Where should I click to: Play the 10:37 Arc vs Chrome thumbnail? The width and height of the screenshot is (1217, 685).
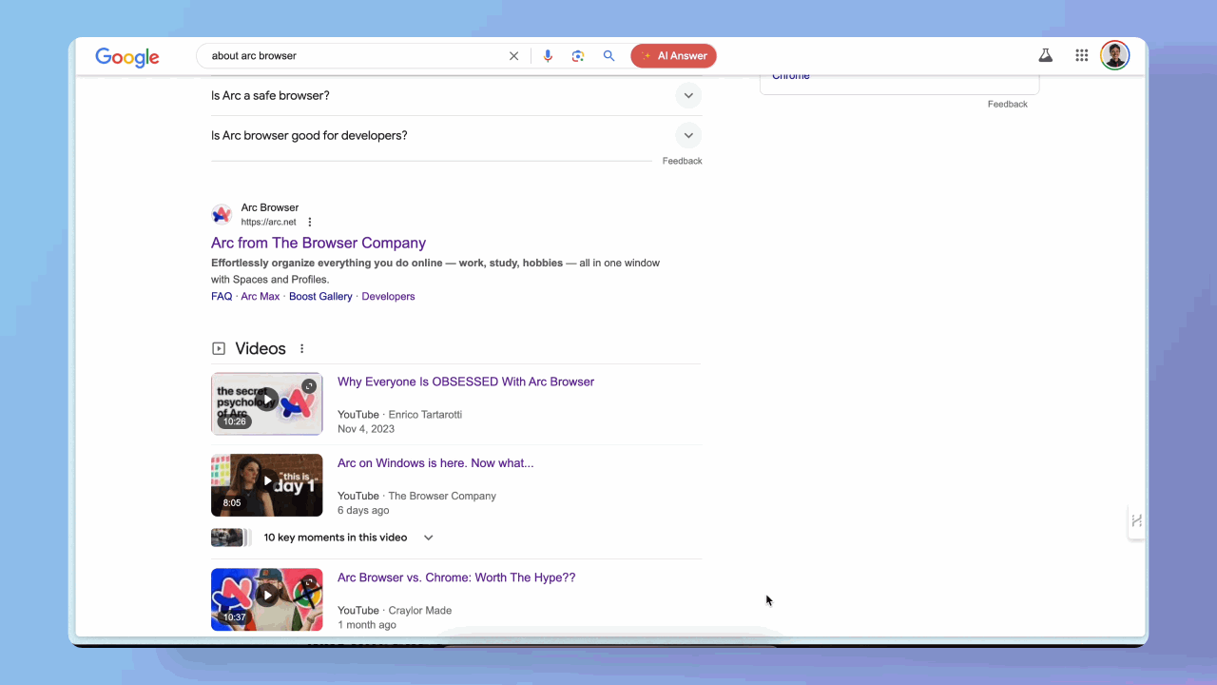click(x=267, y=599)
